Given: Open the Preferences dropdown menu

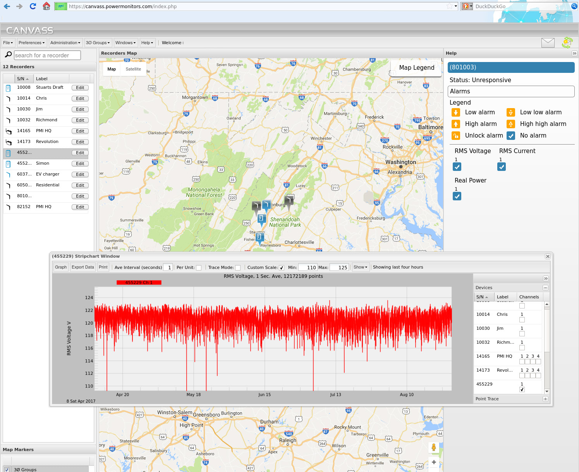Looking at the screenshot, I should (31, 43).
